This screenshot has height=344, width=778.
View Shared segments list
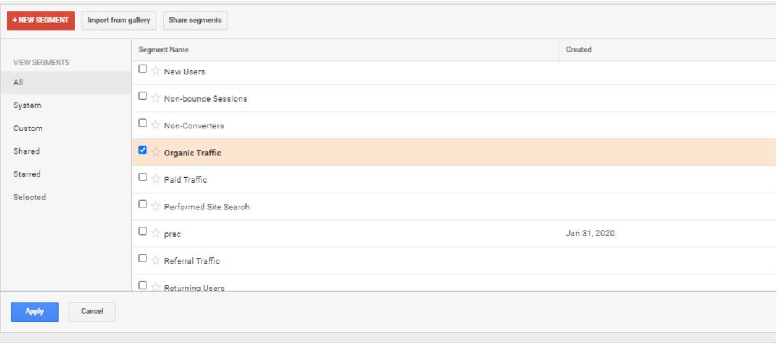[x=26, y=151]
